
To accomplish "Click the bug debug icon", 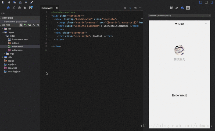I will [26, 2].
